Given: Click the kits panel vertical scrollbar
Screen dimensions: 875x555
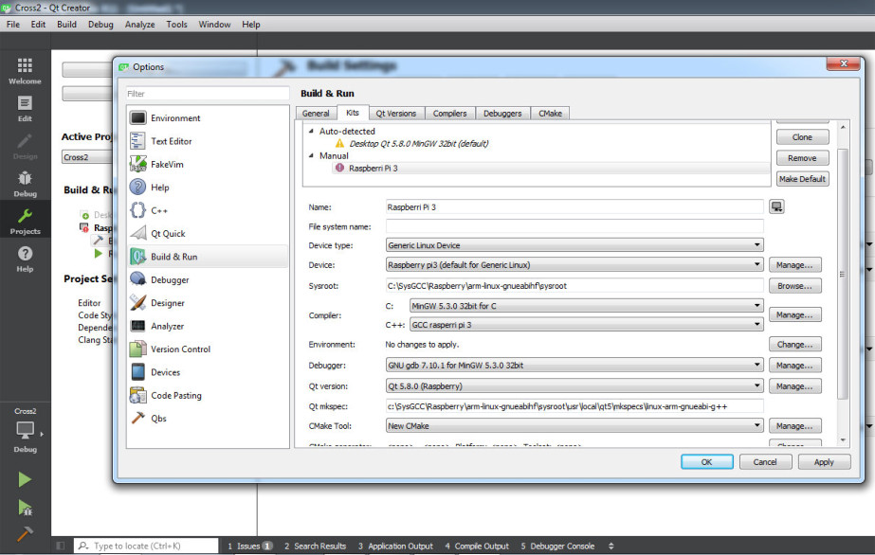Looking at the screenshot, I should (x=843, y=274).
